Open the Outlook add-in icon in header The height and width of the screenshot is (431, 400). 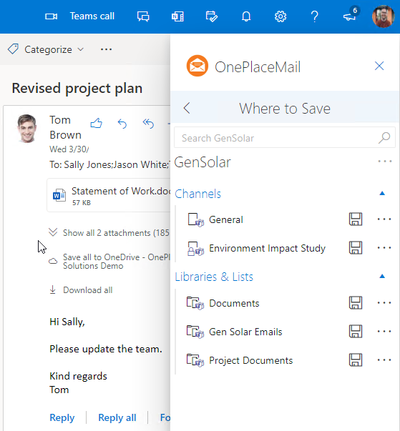click(177, 16)
